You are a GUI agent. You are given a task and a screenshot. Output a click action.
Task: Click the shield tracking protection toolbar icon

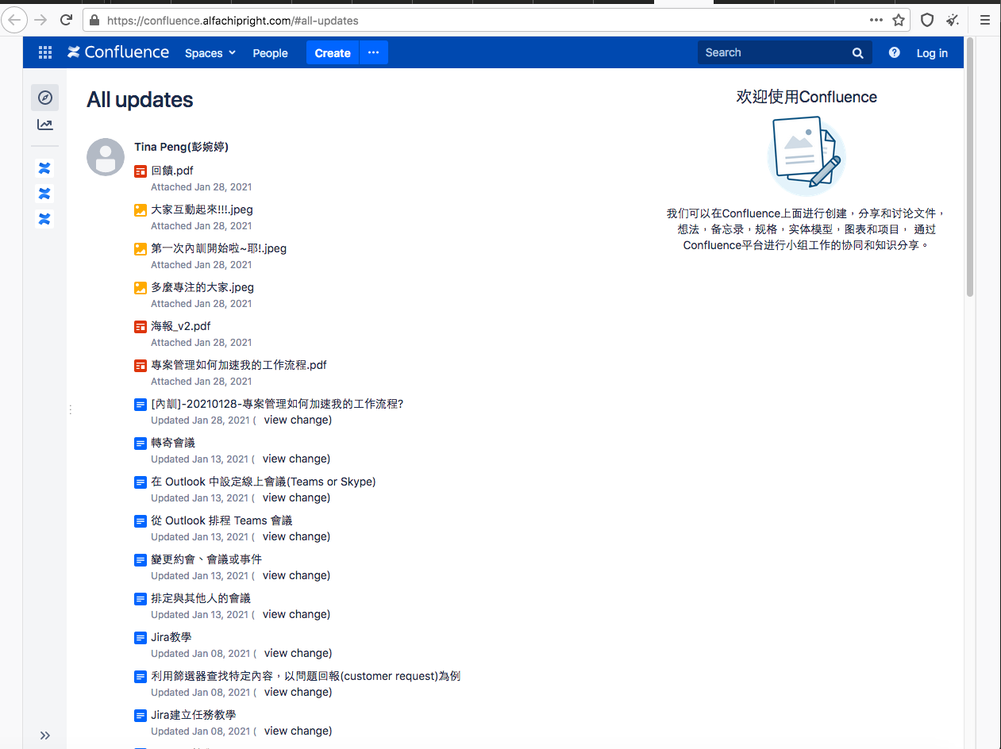click(927, 20)
